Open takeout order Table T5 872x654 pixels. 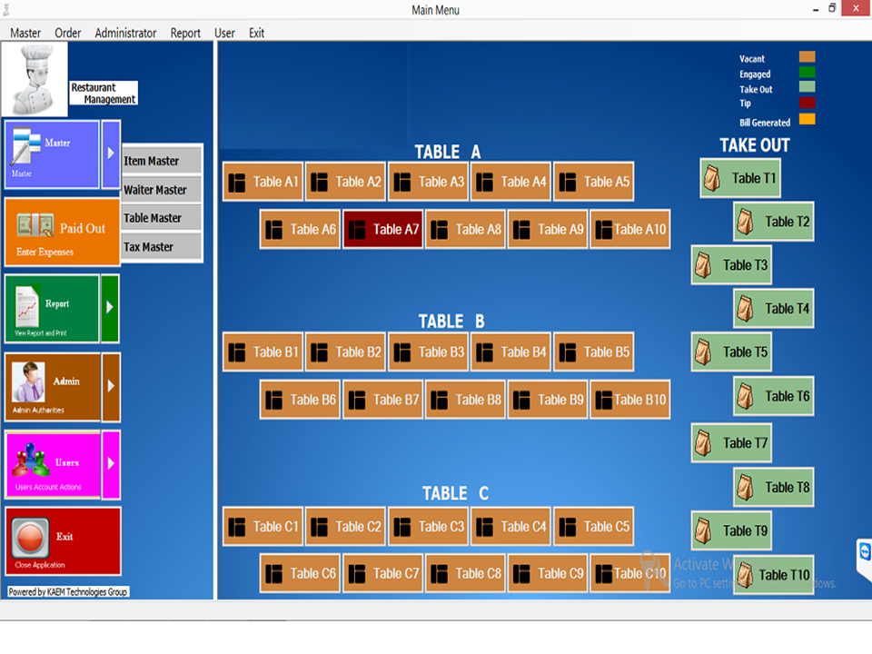(x=731, y=352)
